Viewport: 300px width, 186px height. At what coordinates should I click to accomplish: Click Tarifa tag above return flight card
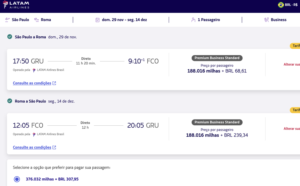coord(295,110)
